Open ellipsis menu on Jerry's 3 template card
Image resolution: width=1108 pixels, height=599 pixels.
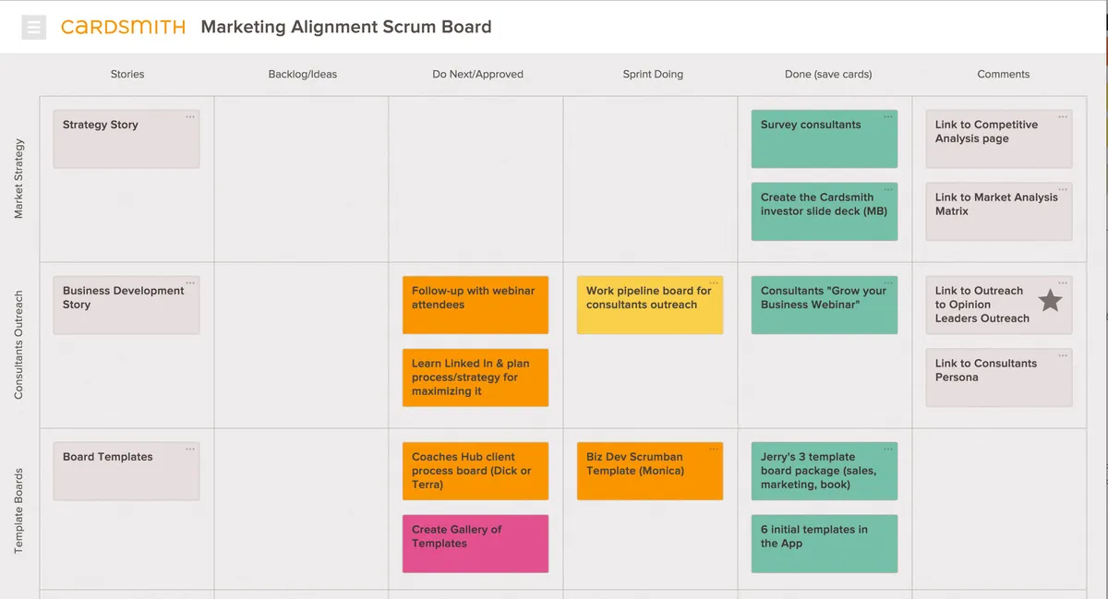click(x=888, y=449)
